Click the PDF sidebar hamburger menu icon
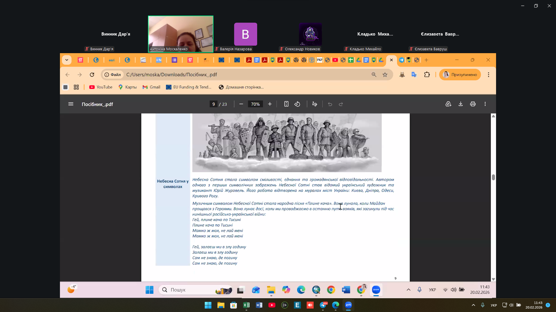Image resolution: width=556 pixels, height=312 pixels. coord(71,104)
